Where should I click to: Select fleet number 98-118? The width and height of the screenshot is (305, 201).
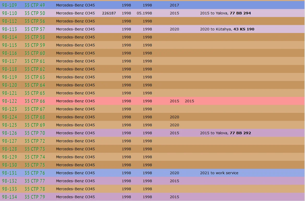(x=10, y=69)
